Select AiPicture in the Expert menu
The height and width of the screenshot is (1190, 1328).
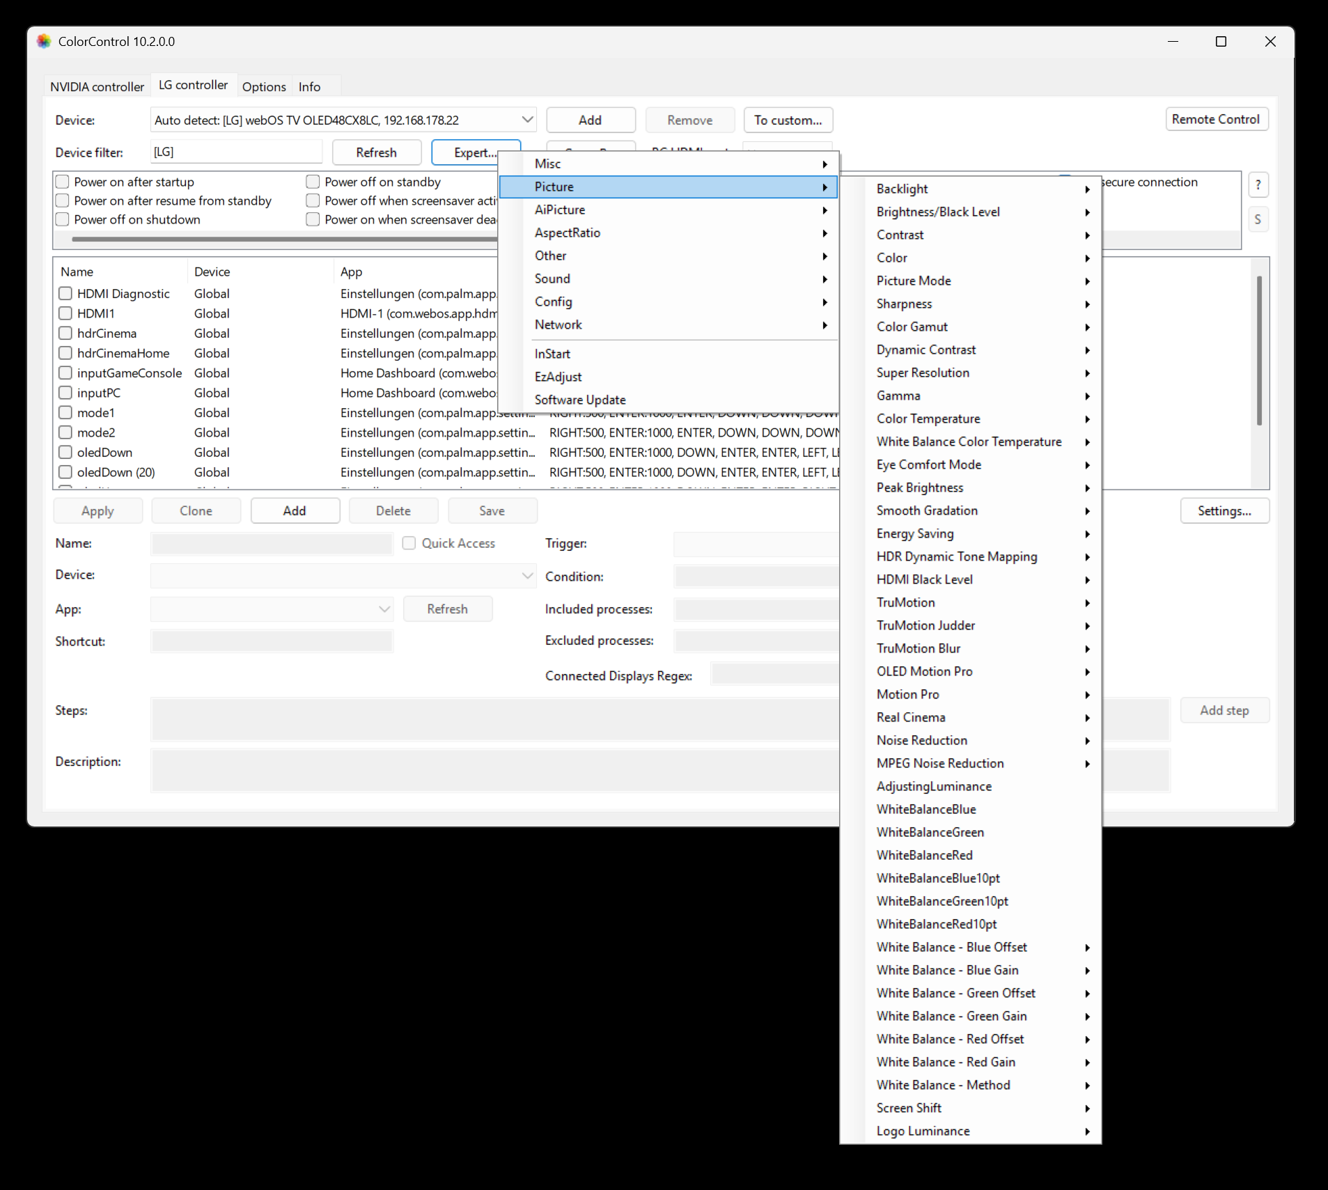click(669, 210)
